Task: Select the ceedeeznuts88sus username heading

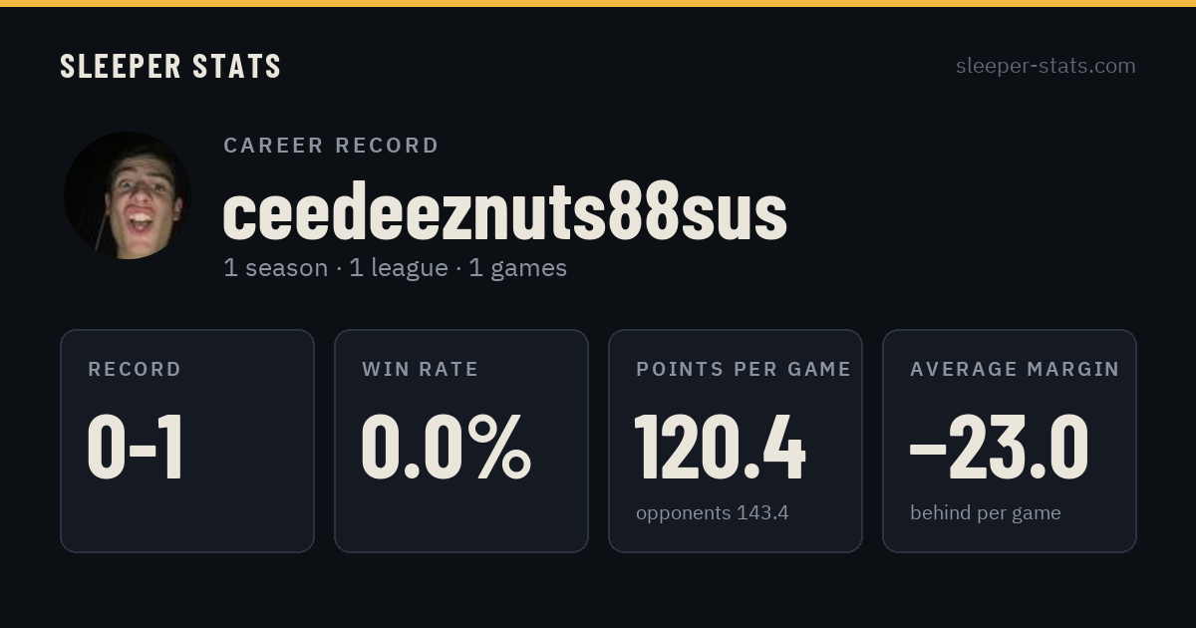Action: pos(505,212)
